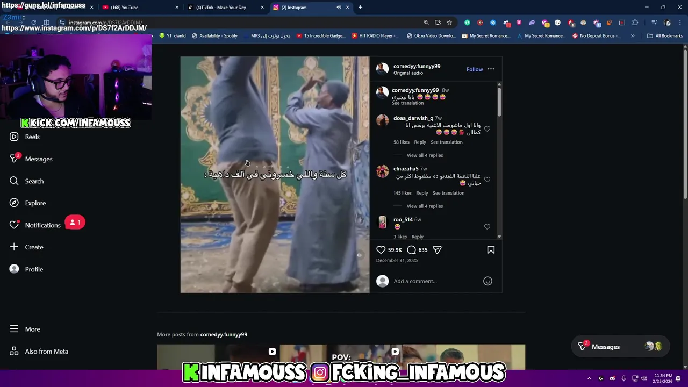
Task: Save the post with bookmark icon
Action: point(491,250)
